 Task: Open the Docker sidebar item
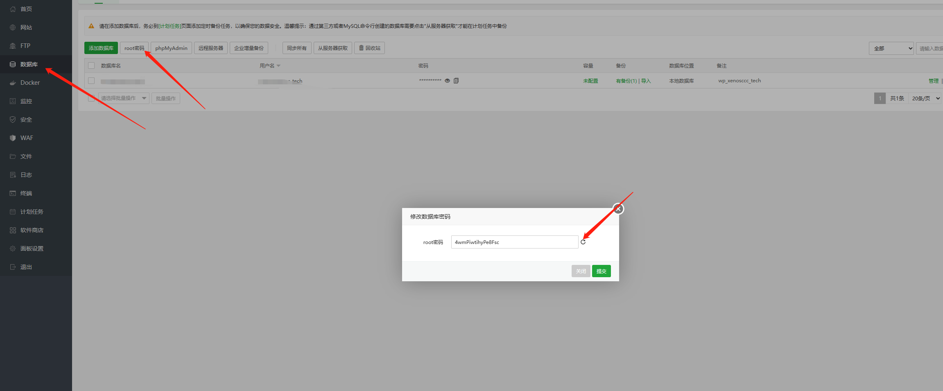[x=36, y=83]
